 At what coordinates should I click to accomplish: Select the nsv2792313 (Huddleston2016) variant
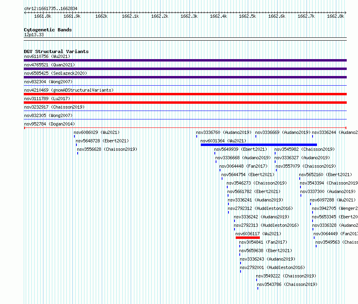(266, 225)
